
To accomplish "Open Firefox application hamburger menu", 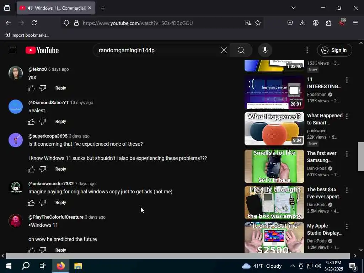I will tap(355, 23).
